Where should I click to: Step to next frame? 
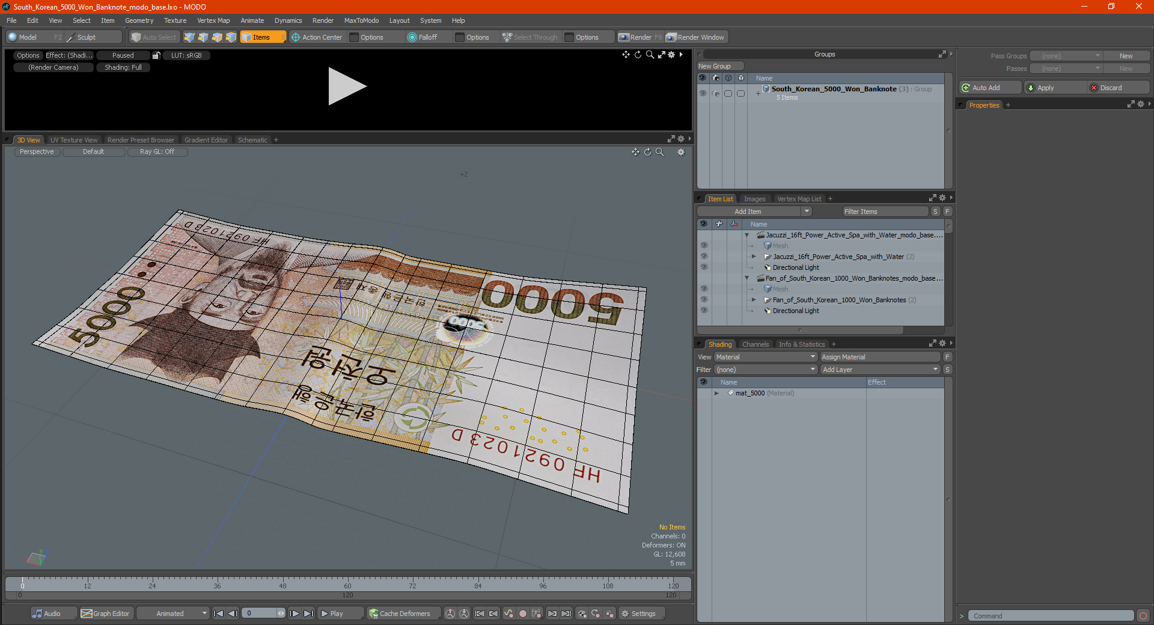294,614
